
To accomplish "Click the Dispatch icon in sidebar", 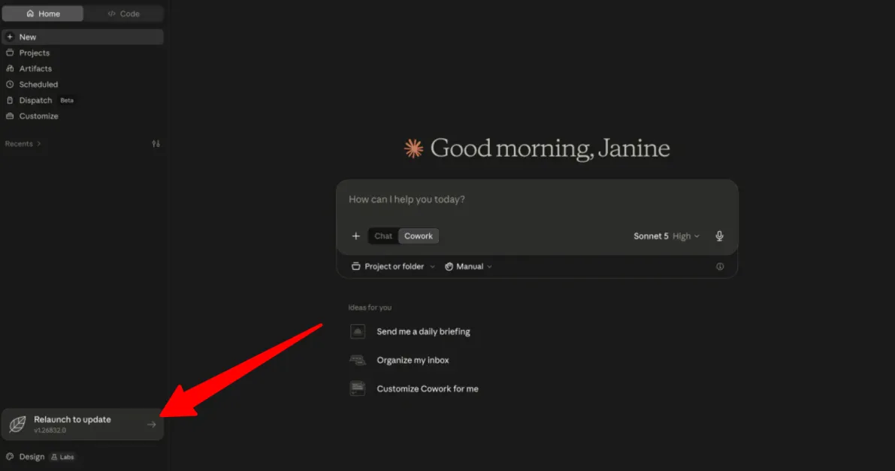I will coord(10,100).
